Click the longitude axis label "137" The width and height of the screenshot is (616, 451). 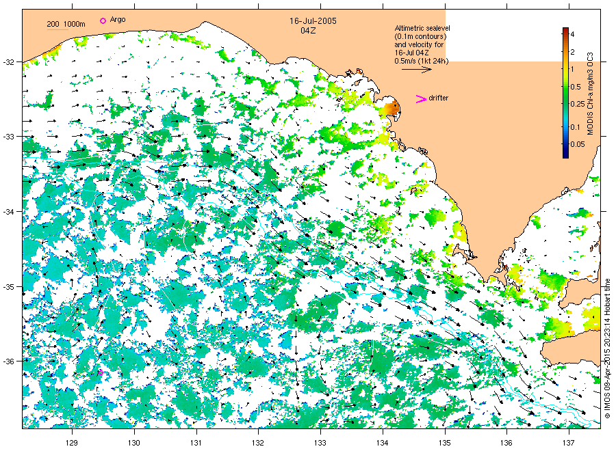point(569,443)
